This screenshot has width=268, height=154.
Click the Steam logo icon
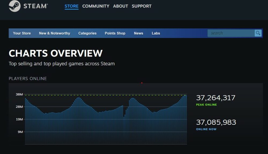tap(15, 6)
